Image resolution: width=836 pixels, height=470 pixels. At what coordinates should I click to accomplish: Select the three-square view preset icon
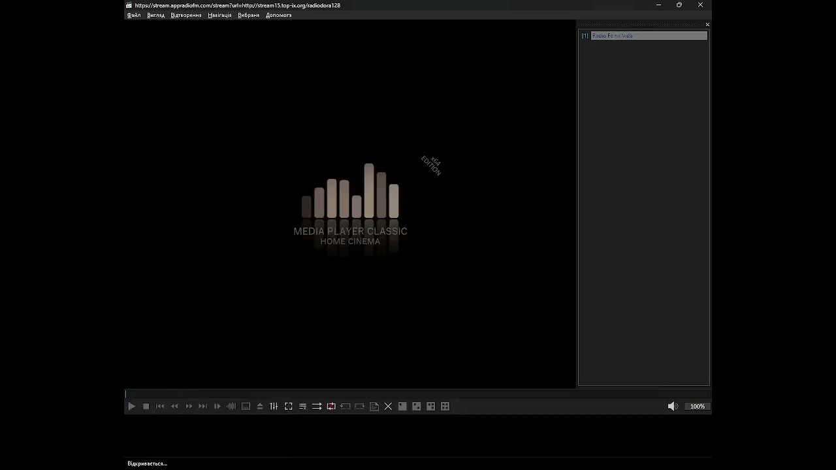pyautogui.click(x=431, y=406)
